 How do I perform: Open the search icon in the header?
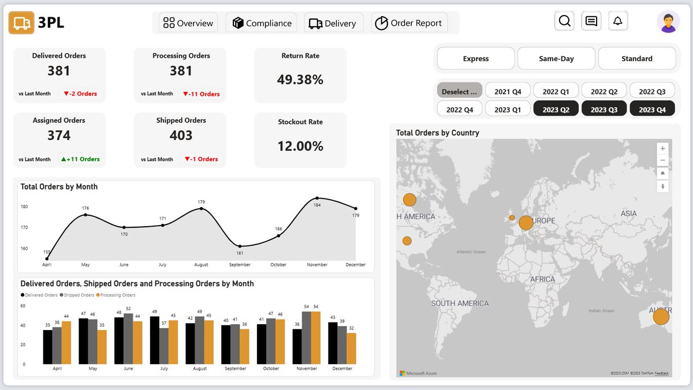click(564, 20)
